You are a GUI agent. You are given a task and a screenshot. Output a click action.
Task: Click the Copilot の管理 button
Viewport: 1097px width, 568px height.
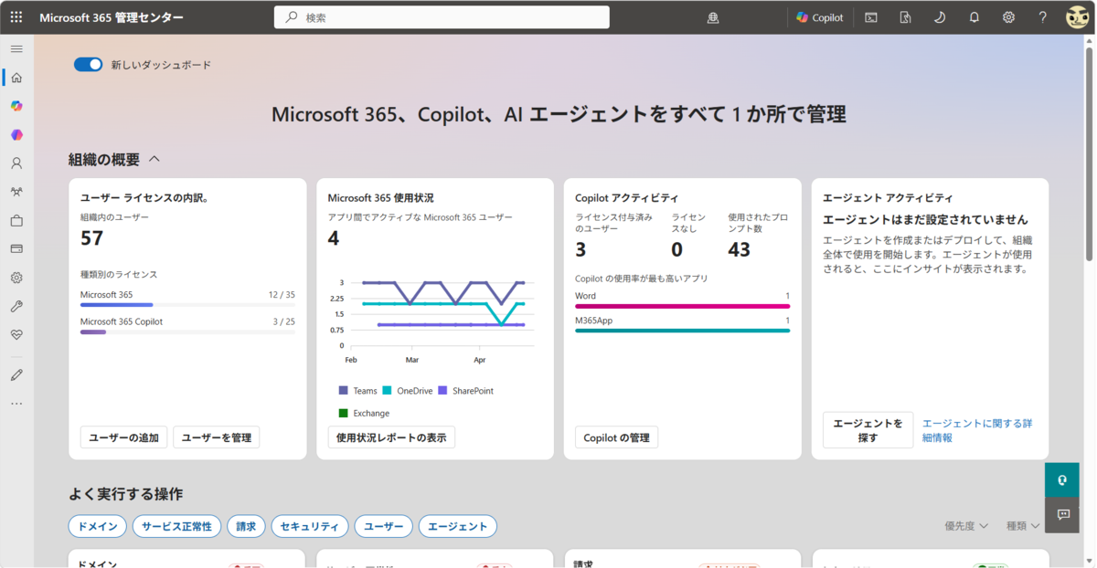click(616, 437)
